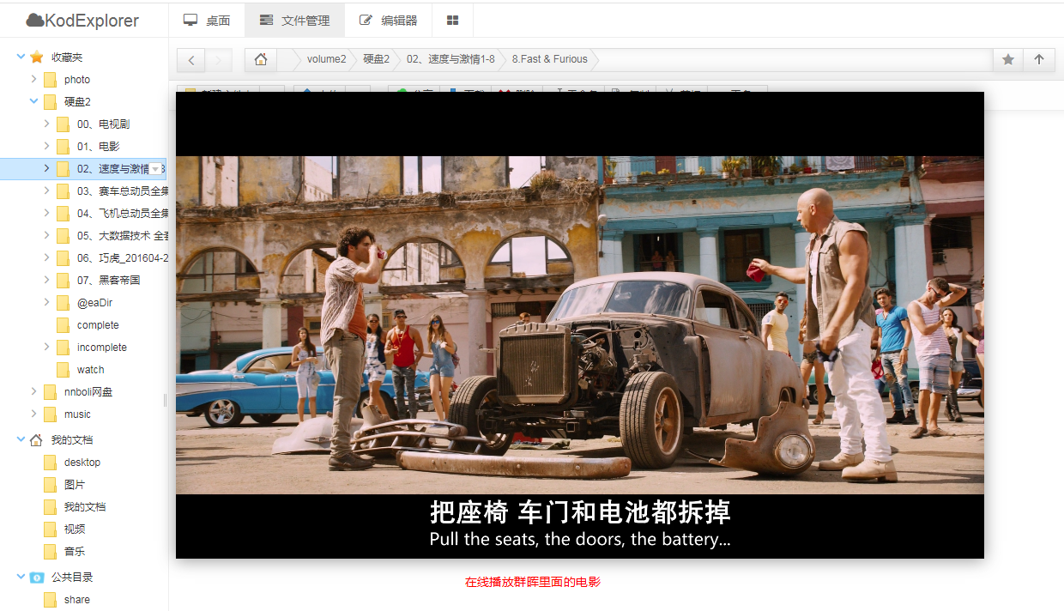The image size is (1064, 611).
Task: Jump to 02、速度与激情1-8 breadcrumb
Action: [x=450, y=59]
